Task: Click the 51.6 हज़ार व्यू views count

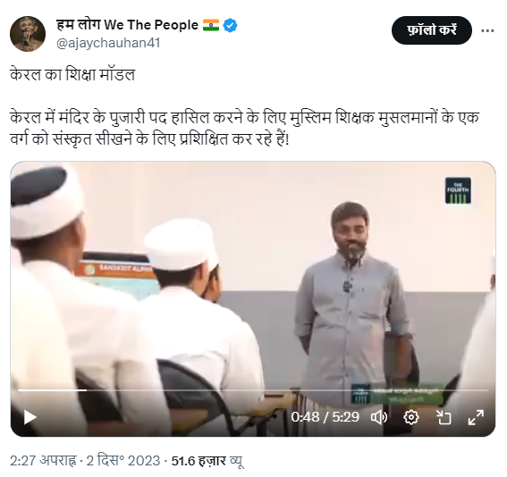Action: [207, 461]
